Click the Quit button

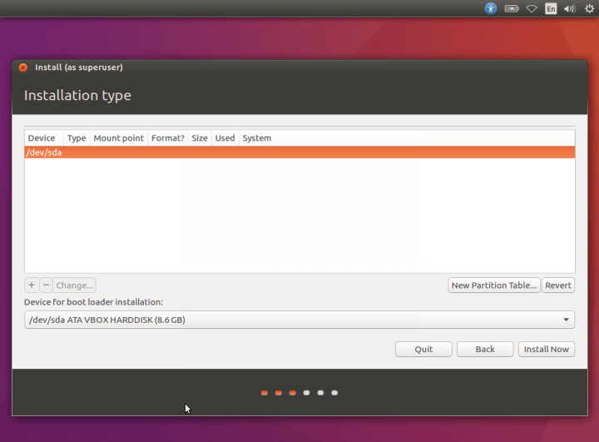[423, 350]
